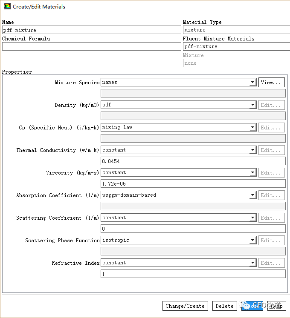290x318 pixels.
Task: Select the Viscosity value field 1.72e-05
Action: [193, 183]
